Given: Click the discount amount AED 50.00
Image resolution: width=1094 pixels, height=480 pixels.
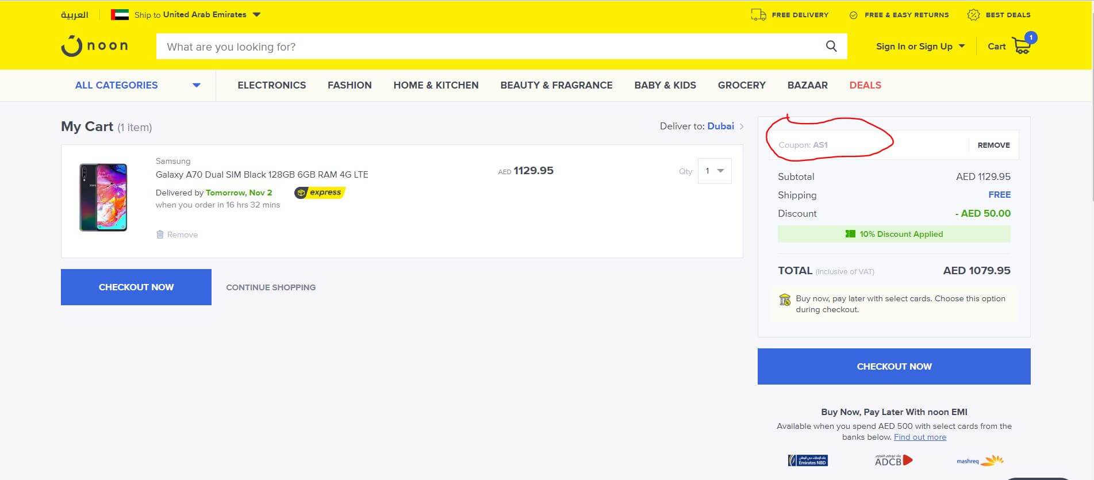Looking at the screenshot, I should point(982,213).
